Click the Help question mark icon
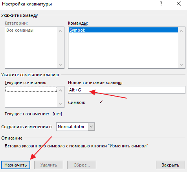This screenshot has height=172, width=187. click(161, 4)
